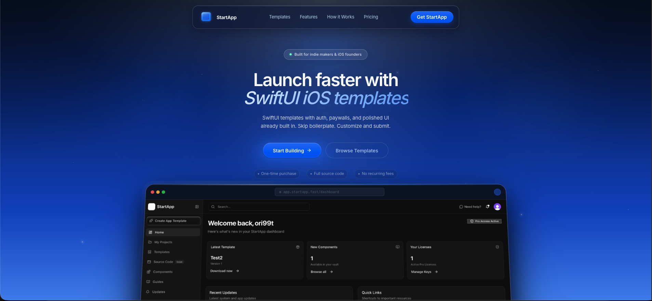Screen dimensions: 652x301
Task: Click the 'Full source code' pill
Action: point(327,174)
